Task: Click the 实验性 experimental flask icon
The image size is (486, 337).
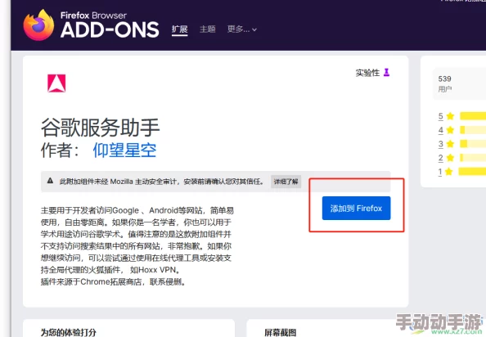Action: [386, 73]
